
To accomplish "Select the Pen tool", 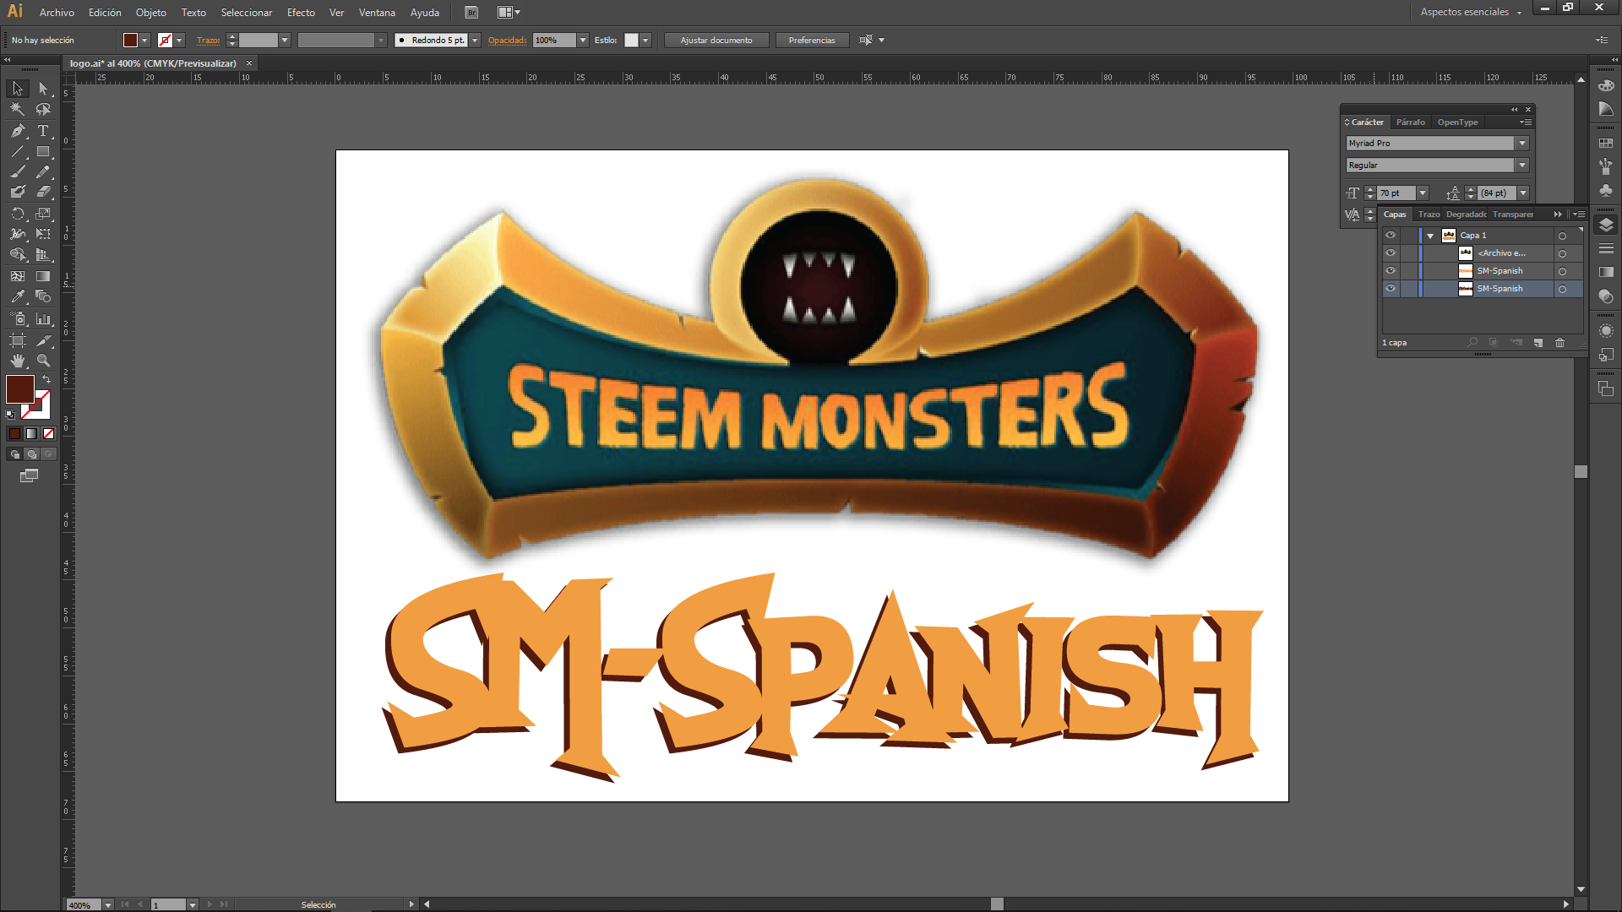I will 18,131.
